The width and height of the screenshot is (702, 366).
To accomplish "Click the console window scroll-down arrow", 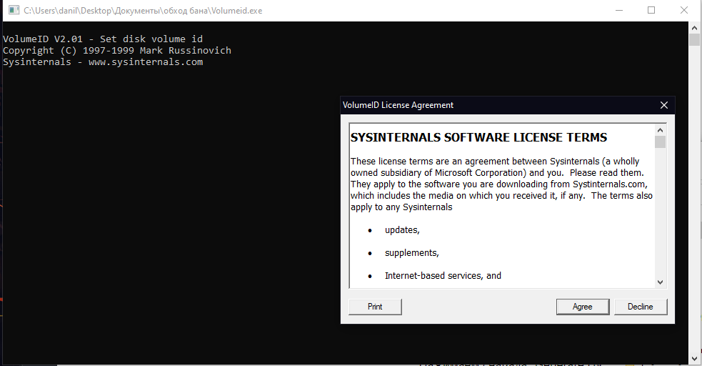I will (x=694, y=358).
